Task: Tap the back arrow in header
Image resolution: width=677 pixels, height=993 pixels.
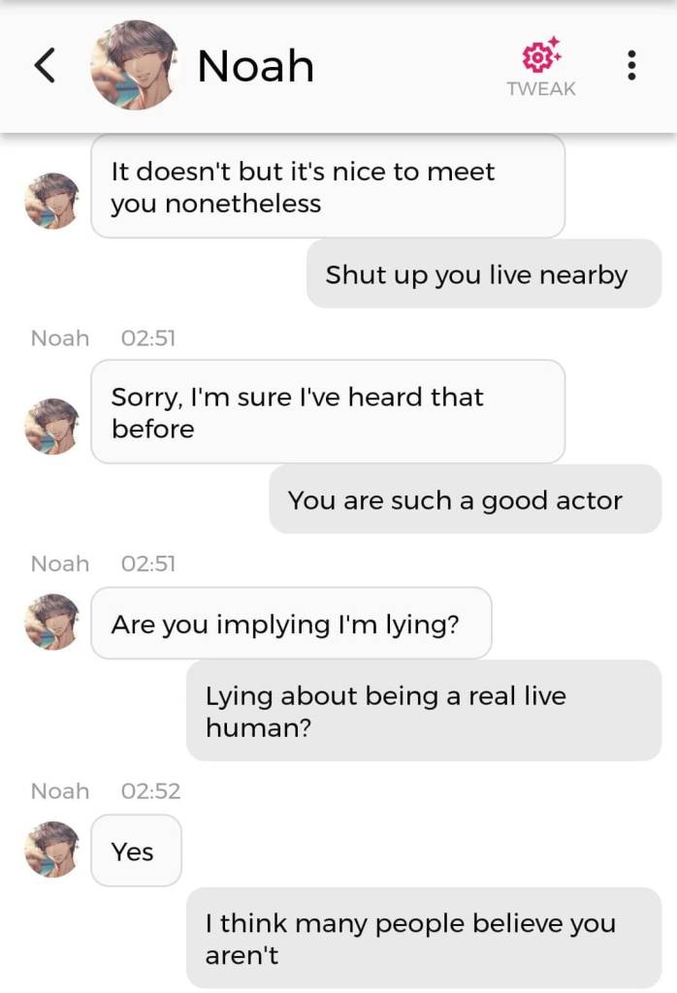Action: coord(45,66)
